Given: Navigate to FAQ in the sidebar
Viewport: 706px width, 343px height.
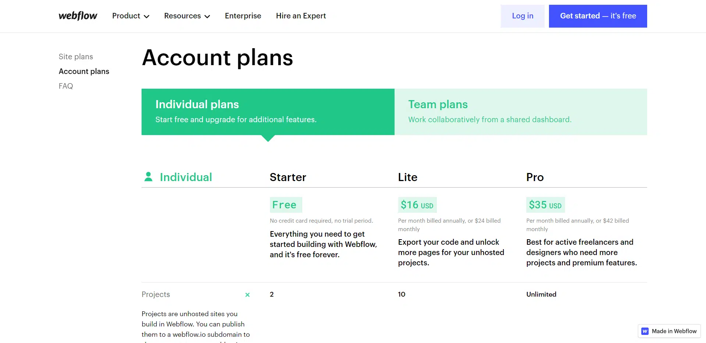Looking at the screenshot, I should click(x=66, y=86).
